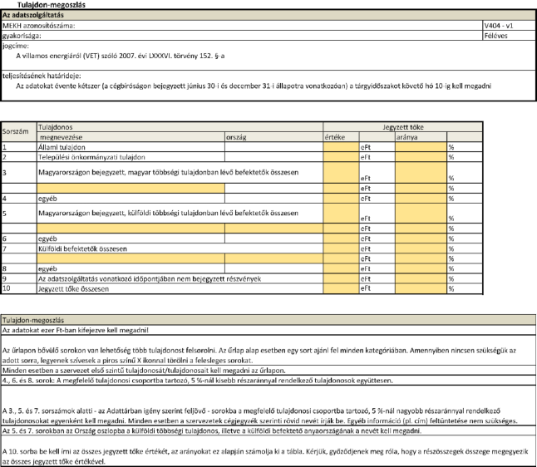This screenshot has height=467, width=537.
Task: Select aránya cell for Jegyzett tőke összesen
Action: (420, 289)
